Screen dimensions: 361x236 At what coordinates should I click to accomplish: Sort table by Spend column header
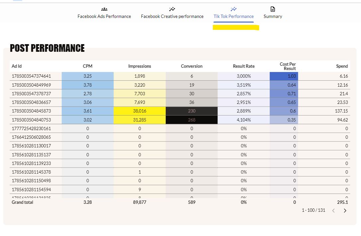[x=342, y=66]
